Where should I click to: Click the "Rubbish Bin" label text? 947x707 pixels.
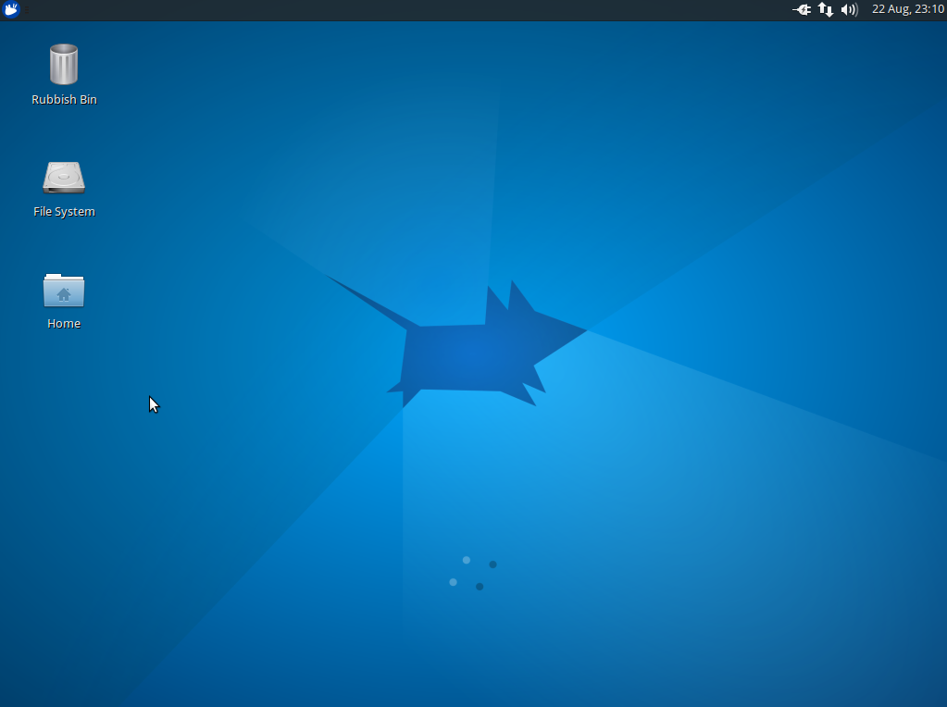coord(64,100)
